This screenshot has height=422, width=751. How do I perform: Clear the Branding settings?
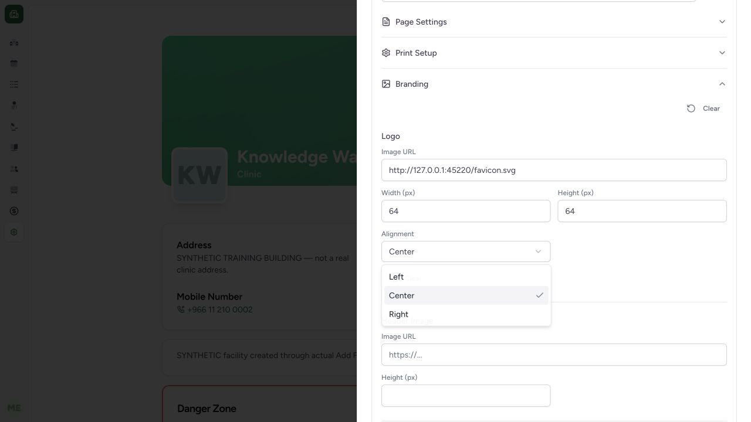pyautogui.click(x=703, y=108)
